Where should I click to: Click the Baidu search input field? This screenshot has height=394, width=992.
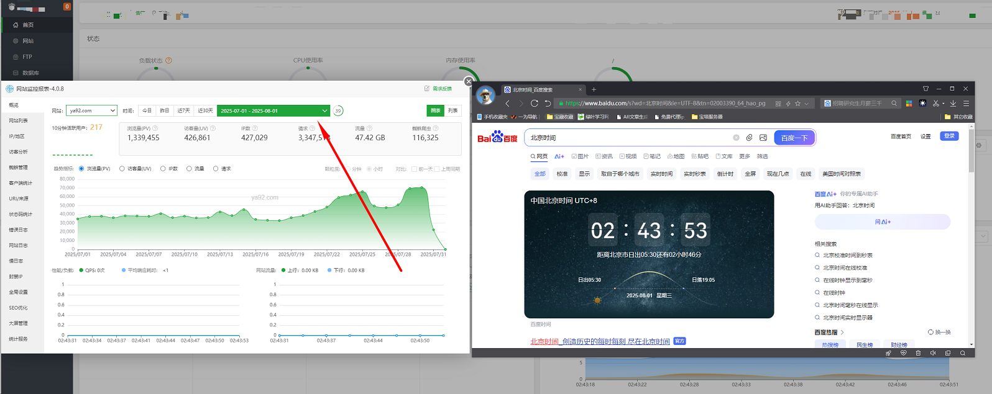coord(628,138)
